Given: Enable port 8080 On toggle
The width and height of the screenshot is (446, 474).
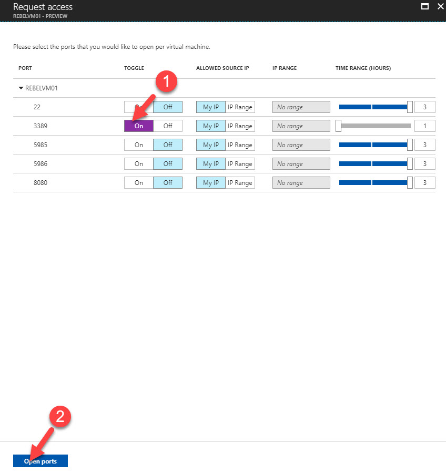Looking at the screenshot, I should 139,183.
